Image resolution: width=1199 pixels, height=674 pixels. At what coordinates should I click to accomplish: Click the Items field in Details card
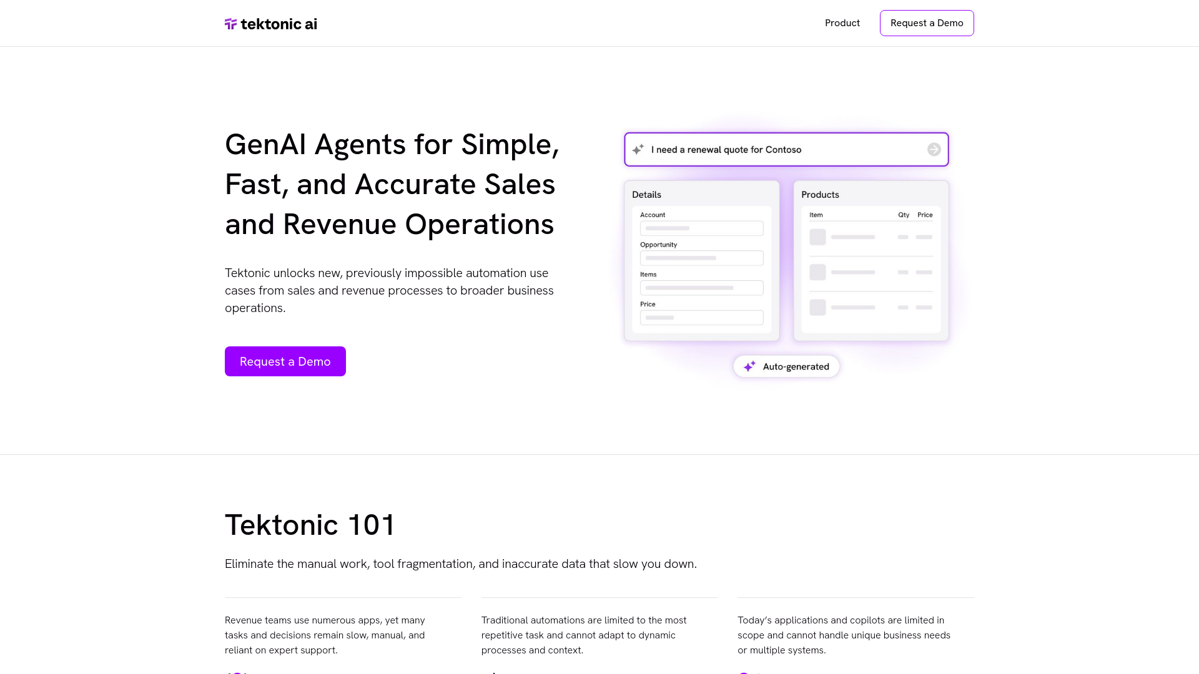701,288
